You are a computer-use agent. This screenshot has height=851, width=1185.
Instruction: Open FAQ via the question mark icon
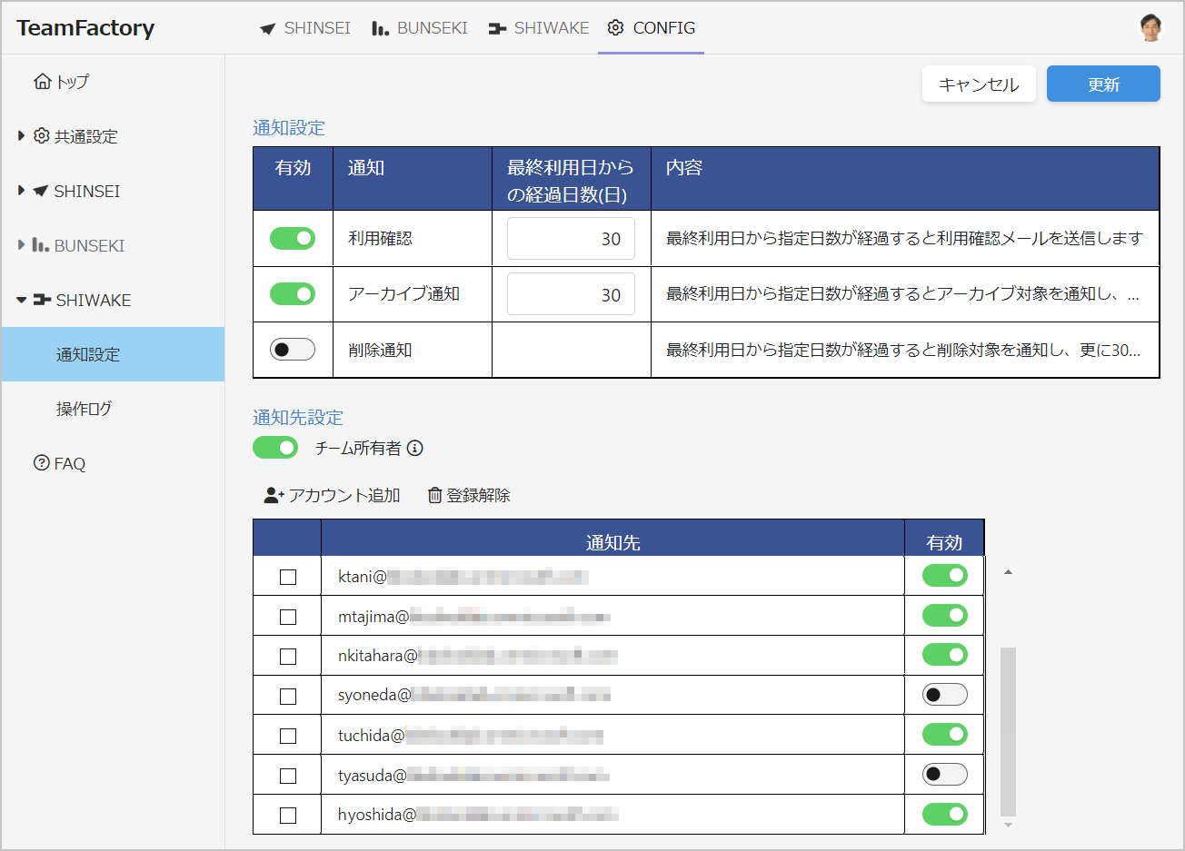(40, 463)
